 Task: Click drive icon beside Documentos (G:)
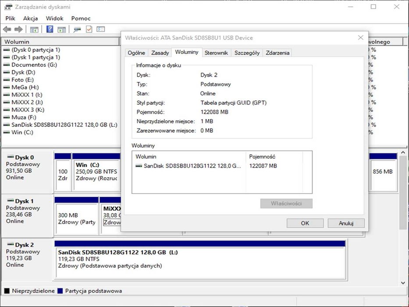7,65
